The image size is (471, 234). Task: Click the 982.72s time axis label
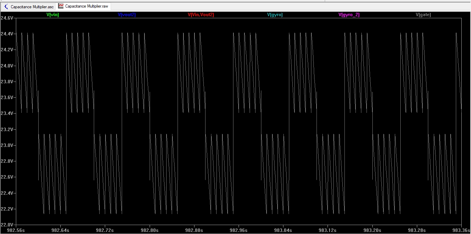pos(105,230)
